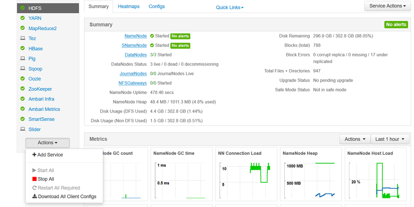The image size is (414, 207).
Task: Select Stop All from the Actions menu
Action: coord(46,179)
